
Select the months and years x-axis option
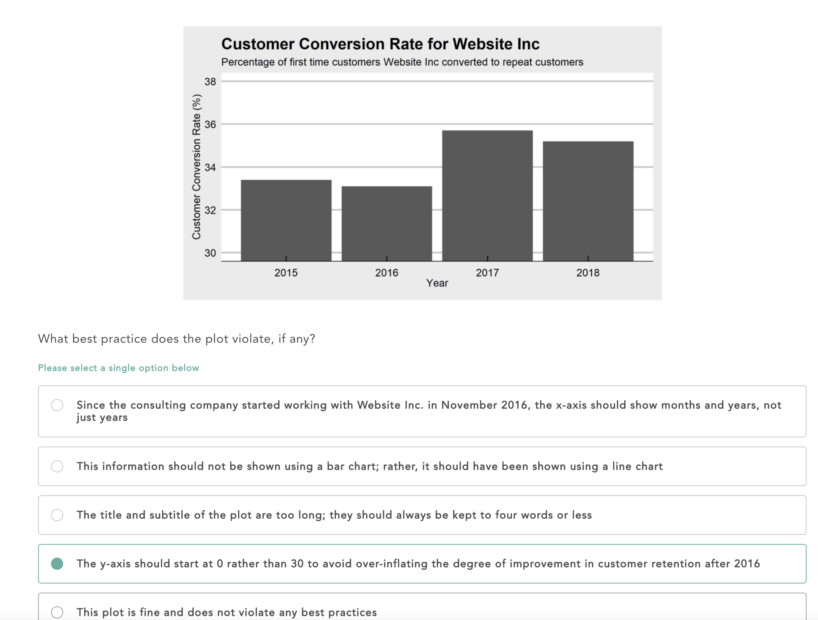(x=422, y=411)
